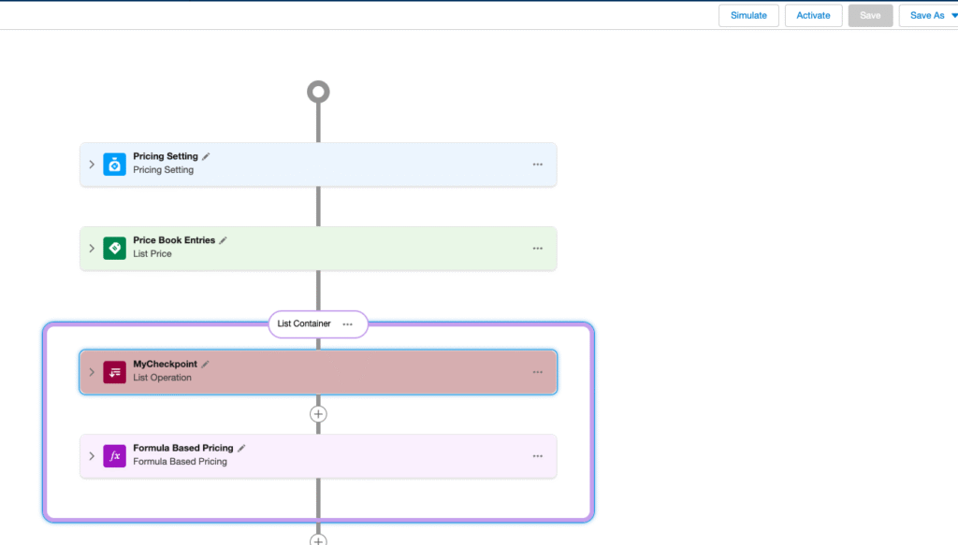Click the MyCheckpoint list operation icon
Viewport: 958px width, 545px height.
tap(114, 372)
